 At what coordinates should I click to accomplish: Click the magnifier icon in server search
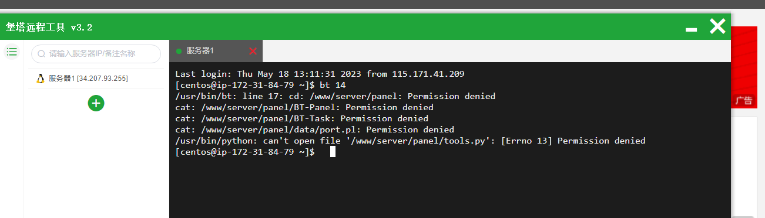click(42, 53)
